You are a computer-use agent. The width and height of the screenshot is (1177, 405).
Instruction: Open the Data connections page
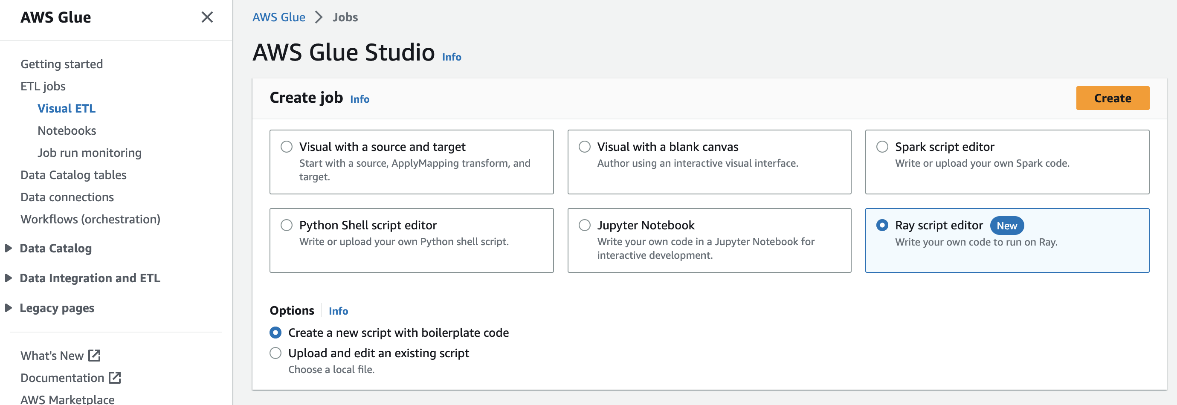click(67, 197)
